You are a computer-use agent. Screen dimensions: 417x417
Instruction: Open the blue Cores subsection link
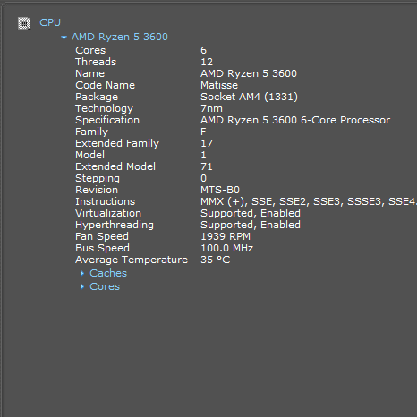(105, 286)
